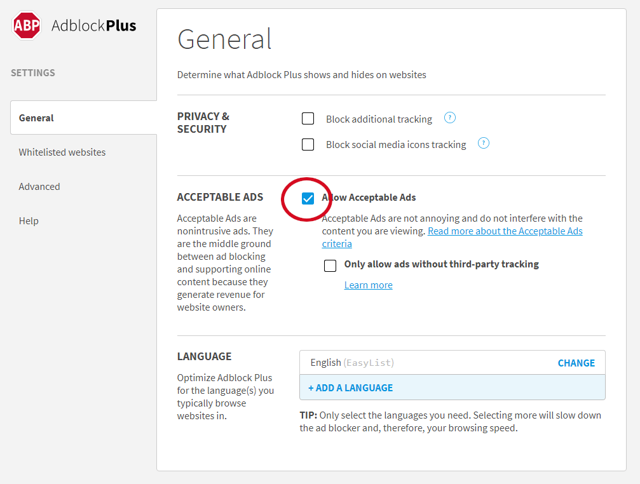640x484 pixels.
Task: Click the AdblockPlus wordmark text
Action: click(x=94, y=25)
